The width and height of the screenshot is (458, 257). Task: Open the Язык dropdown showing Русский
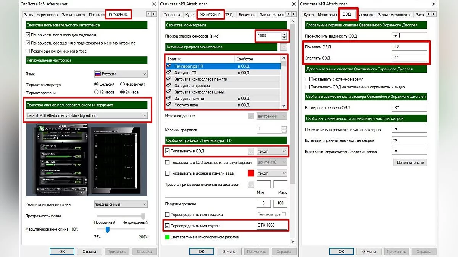[121, 74]
